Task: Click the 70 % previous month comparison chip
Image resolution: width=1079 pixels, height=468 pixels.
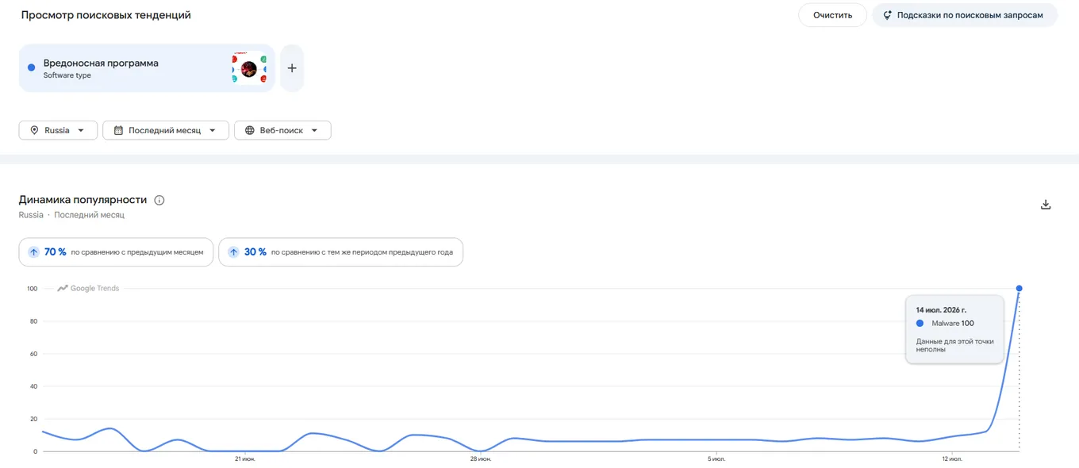Action: 116,252
